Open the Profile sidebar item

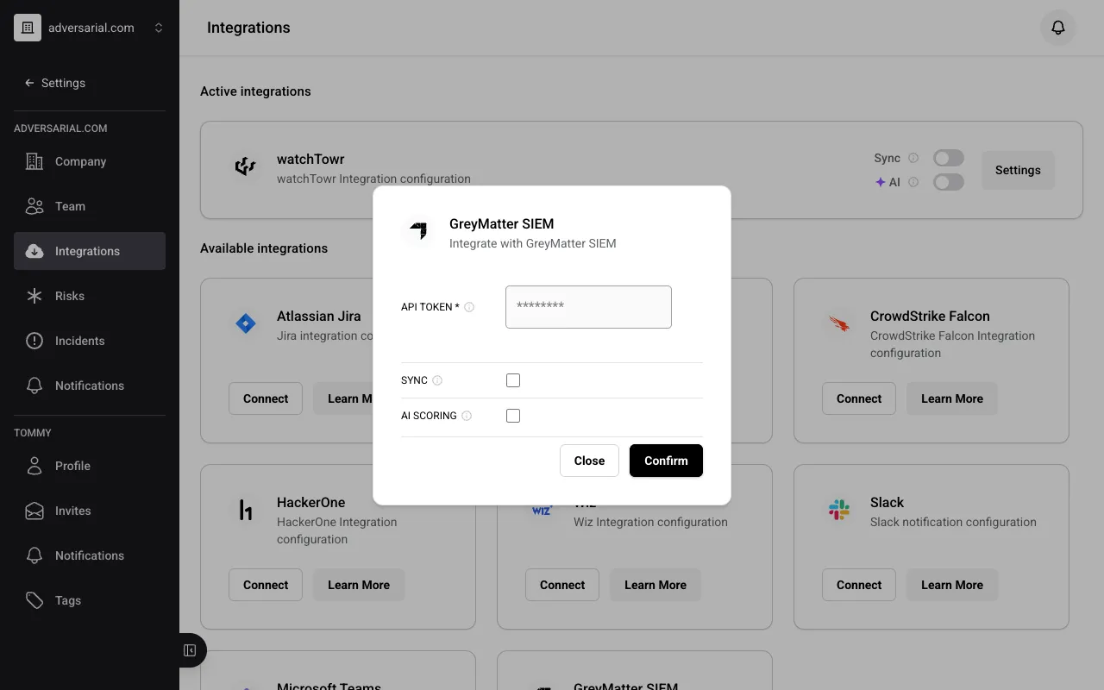click(x=90, y=466)
